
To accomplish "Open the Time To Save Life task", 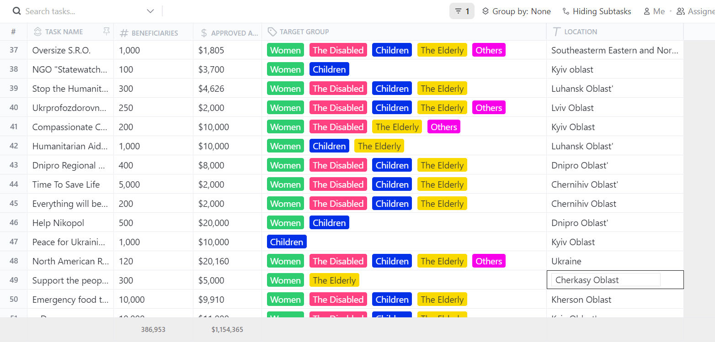I will click(66, 184).
